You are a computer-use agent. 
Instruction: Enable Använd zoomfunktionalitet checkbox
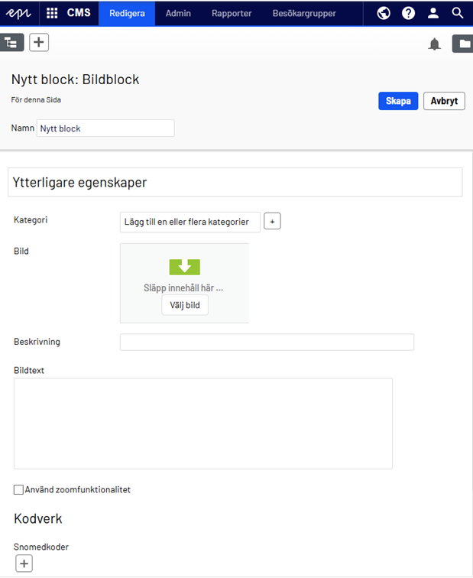pos(19,490)
